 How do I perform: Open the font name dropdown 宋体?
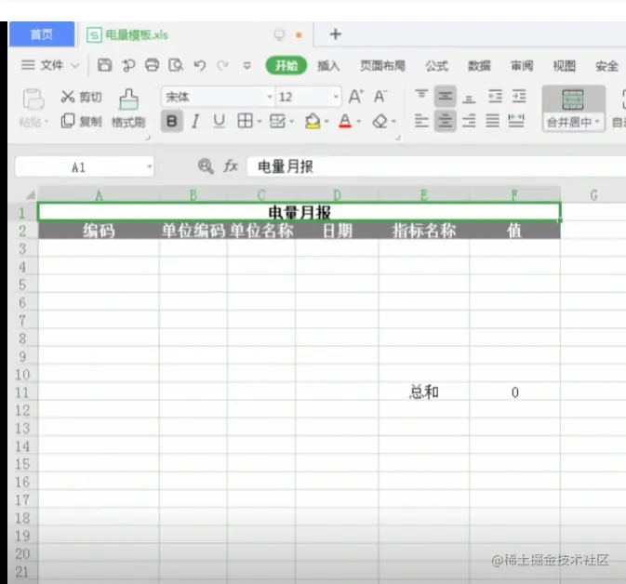click(270, 97)
